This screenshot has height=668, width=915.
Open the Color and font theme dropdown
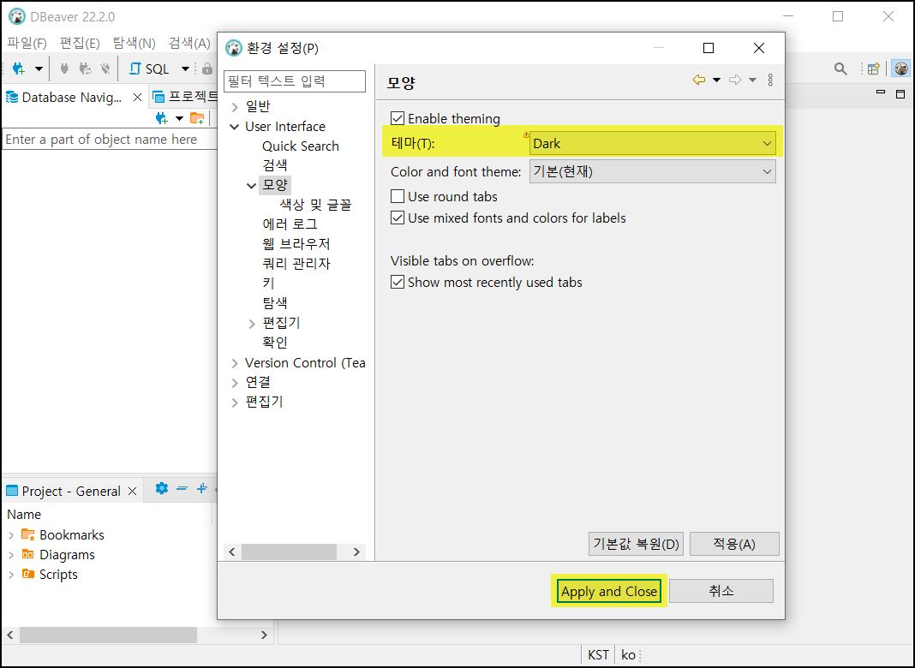tap(652, 171)
